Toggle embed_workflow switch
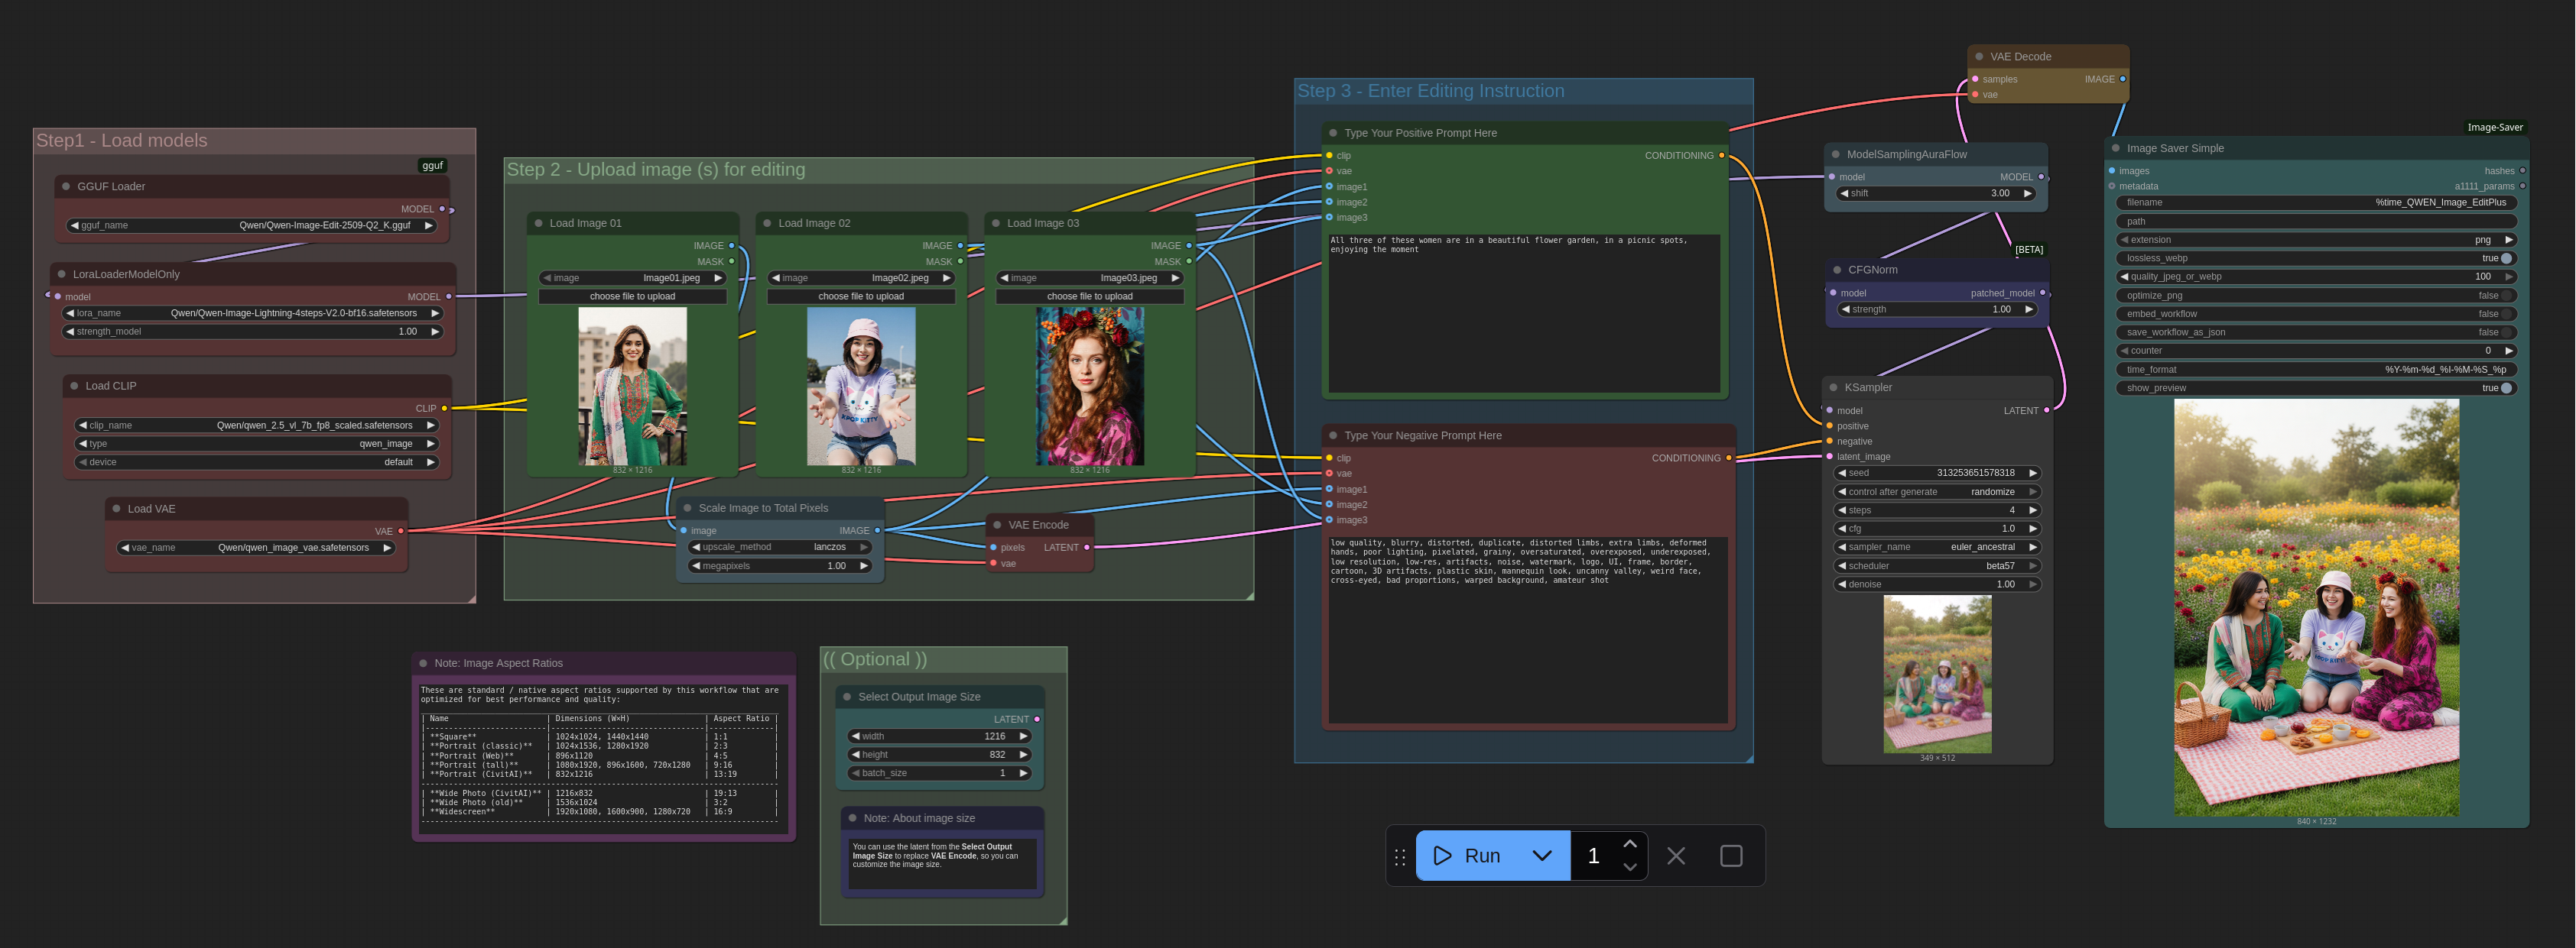 click(2506, 314)
